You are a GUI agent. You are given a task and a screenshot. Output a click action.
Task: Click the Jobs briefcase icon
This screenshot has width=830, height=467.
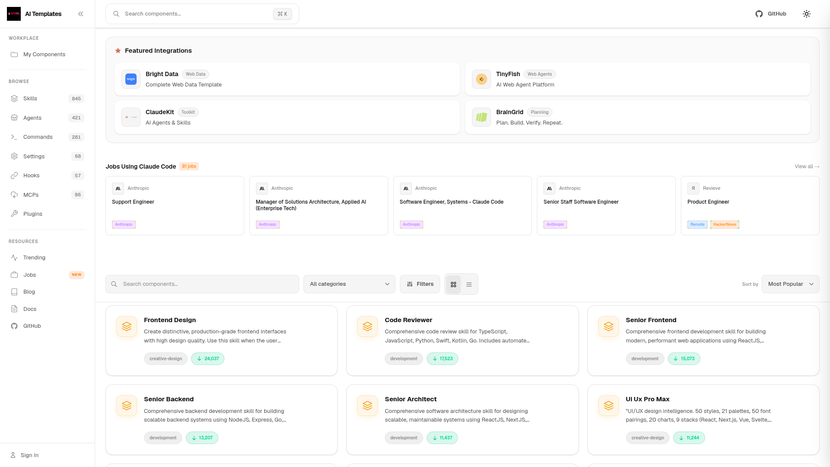(14, 275)
